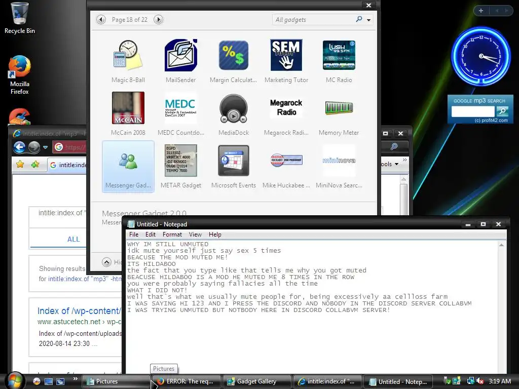Viewport: 519px width, 389px height.
Task: Switch to Pictures taskbar button
Action: tap(116, 381)
